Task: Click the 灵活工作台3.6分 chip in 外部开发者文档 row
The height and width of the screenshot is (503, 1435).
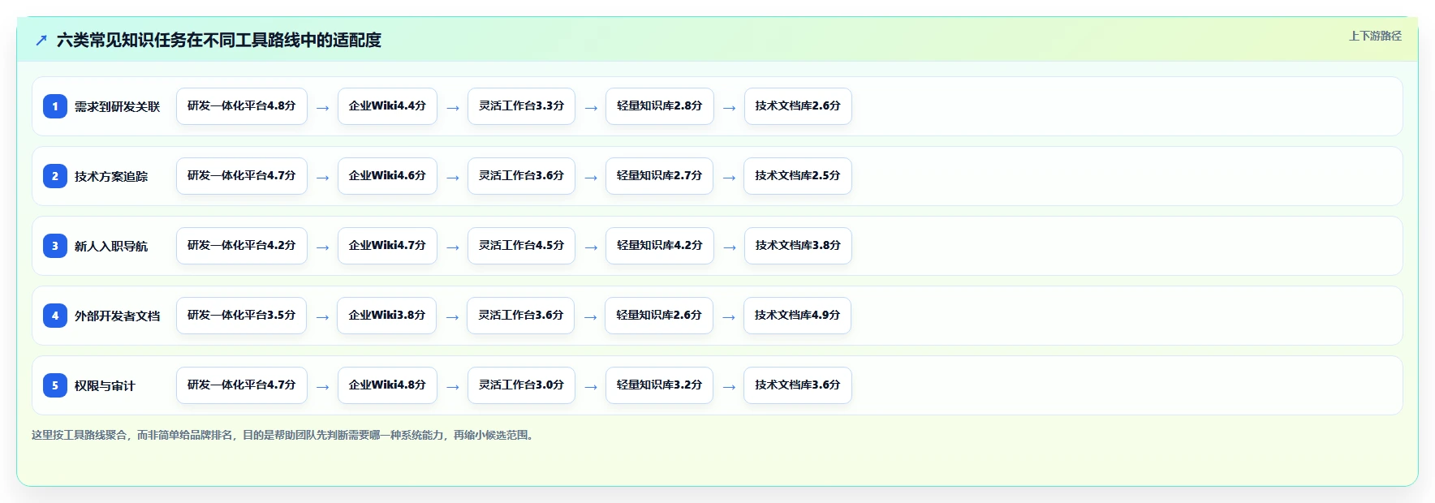Action: coord(521,316)
